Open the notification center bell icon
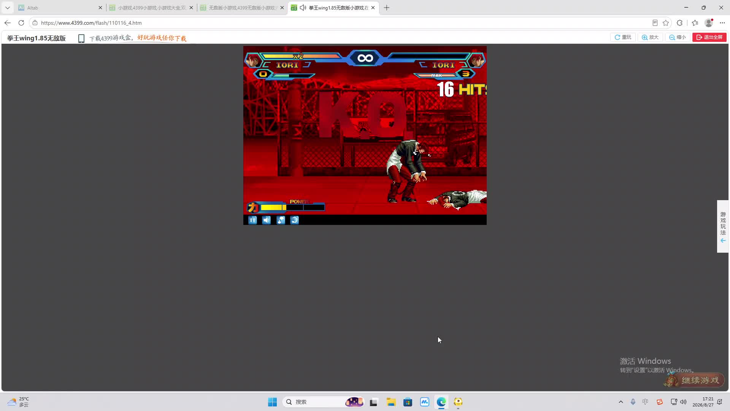The image size is (730, 411). point(720,402)
